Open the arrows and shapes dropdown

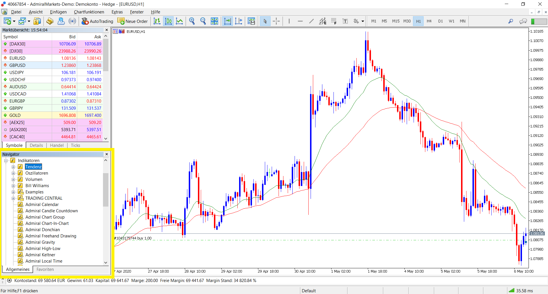pyautogui.click(x=363, y=21)
